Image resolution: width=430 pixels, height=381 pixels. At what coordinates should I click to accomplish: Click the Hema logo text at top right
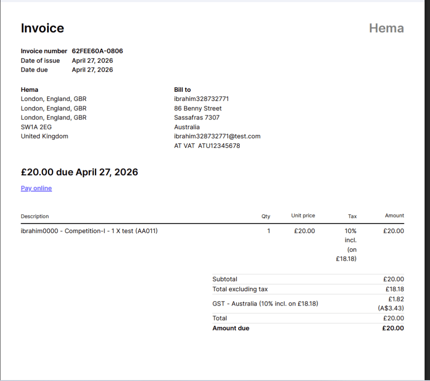[x=386, y=28]
